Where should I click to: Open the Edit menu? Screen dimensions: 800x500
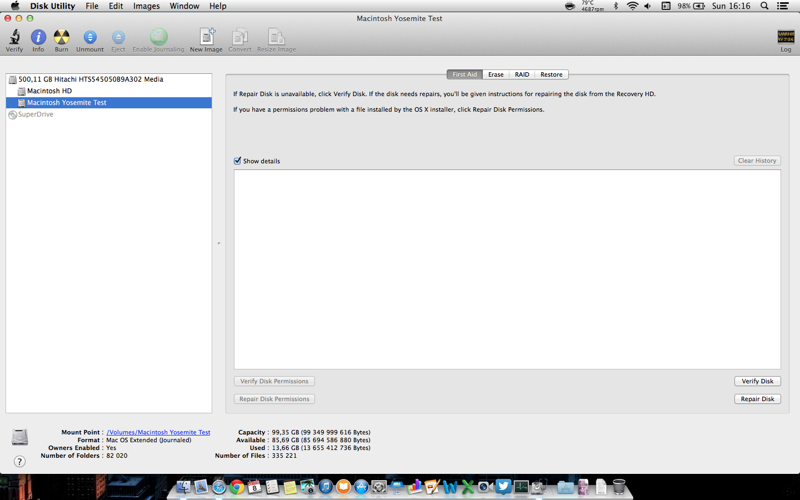tap(116, 6)
